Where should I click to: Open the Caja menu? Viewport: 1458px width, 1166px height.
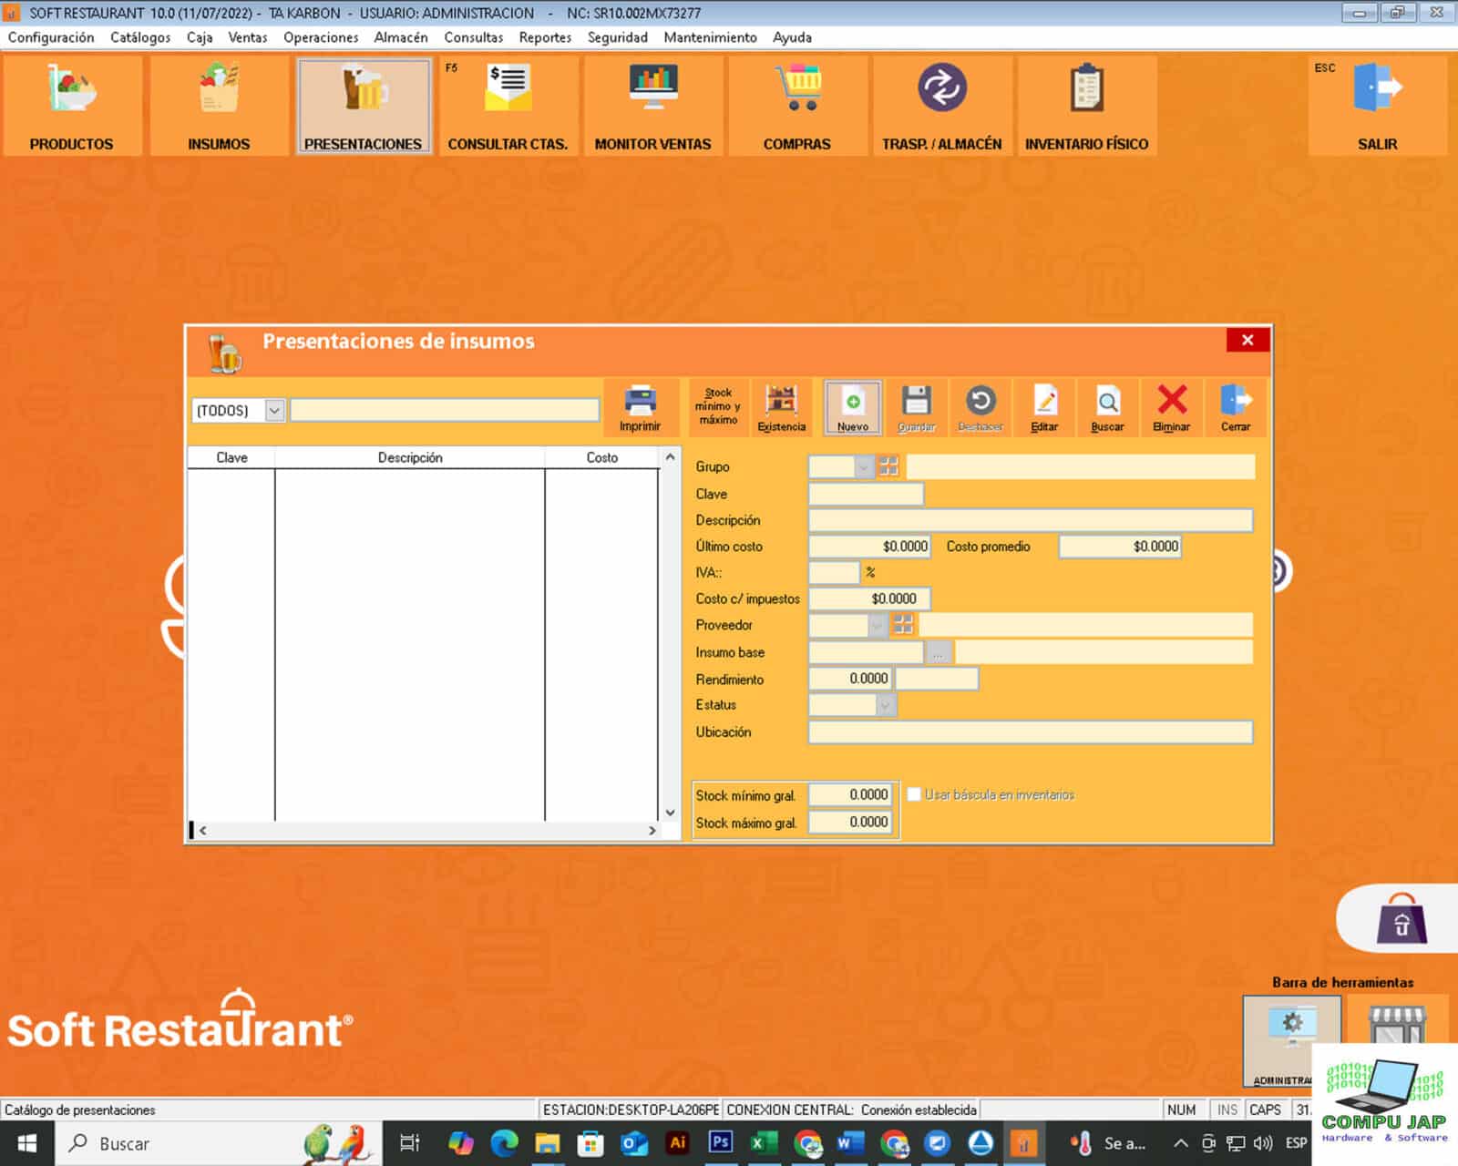pos(200,37)
